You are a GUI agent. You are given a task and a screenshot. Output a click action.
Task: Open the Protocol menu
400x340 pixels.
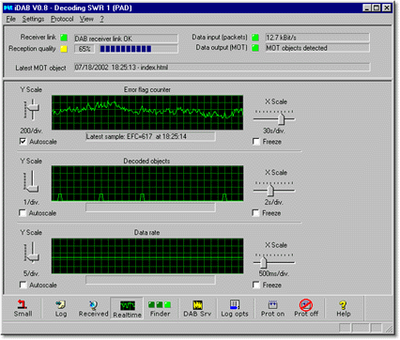pos(62,19)
